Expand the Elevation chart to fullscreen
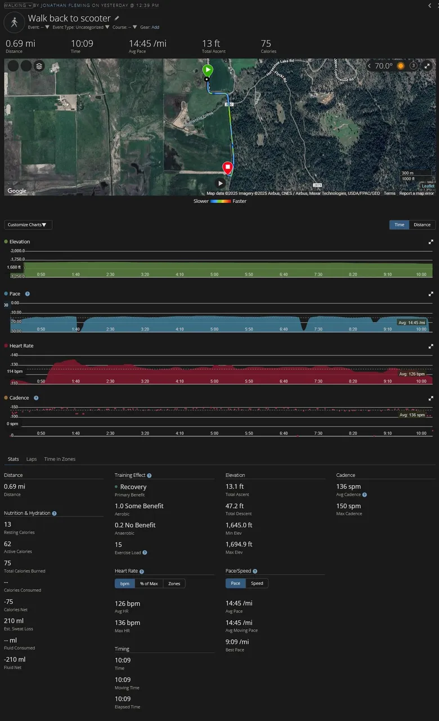The image size is (439, 721). 431,242
